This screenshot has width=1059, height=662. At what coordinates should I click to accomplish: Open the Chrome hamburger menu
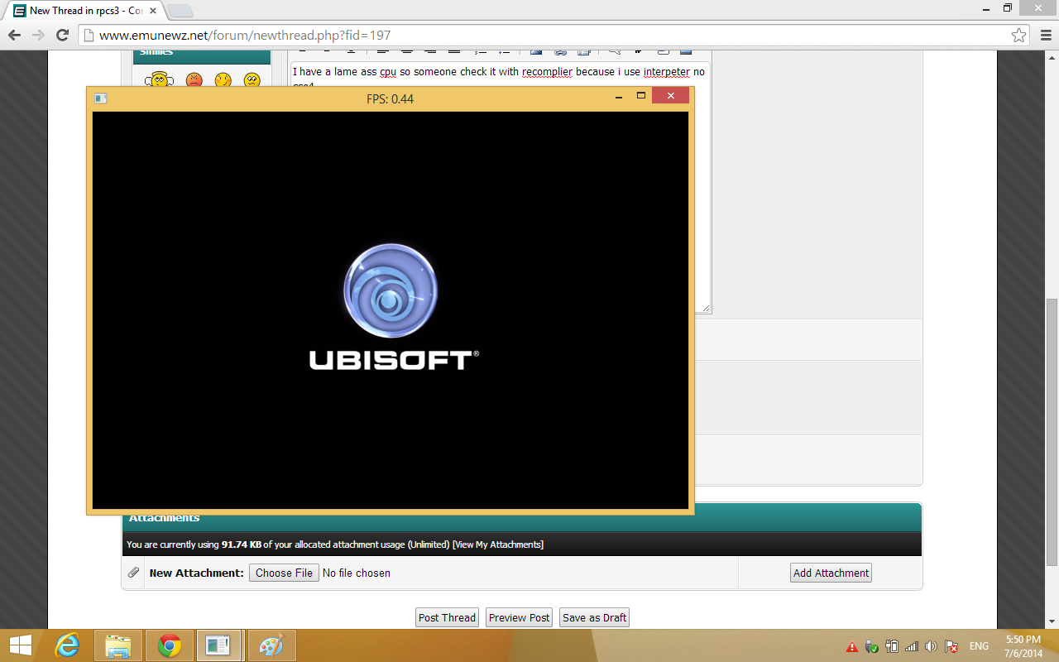[x=1044, y=36]
